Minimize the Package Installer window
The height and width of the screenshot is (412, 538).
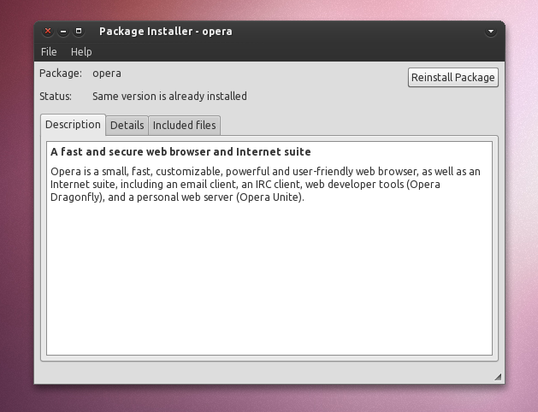coord(63,32)
